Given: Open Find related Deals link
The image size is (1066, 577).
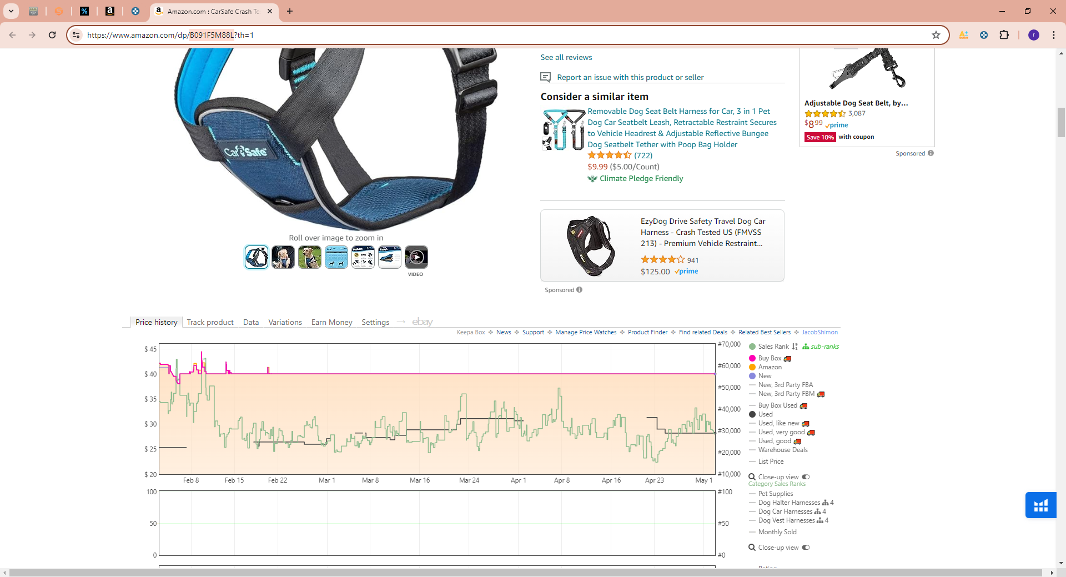Looking at the screenshot, I should 703,332.
